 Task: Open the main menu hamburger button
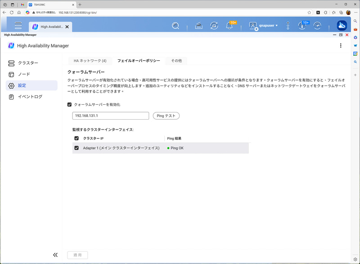tap(17, 26)
